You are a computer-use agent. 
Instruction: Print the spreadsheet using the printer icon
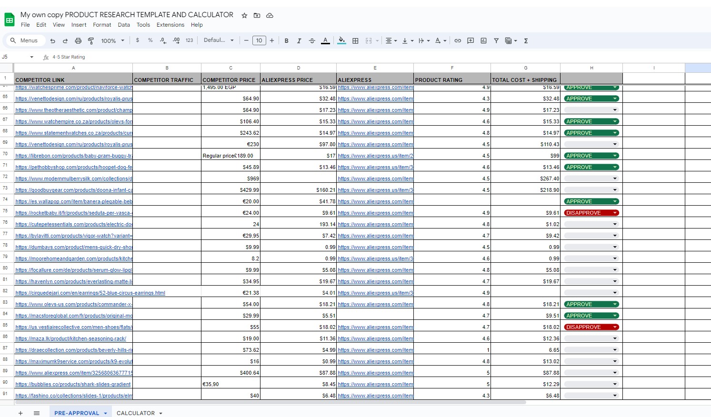(x=78, y=41)
